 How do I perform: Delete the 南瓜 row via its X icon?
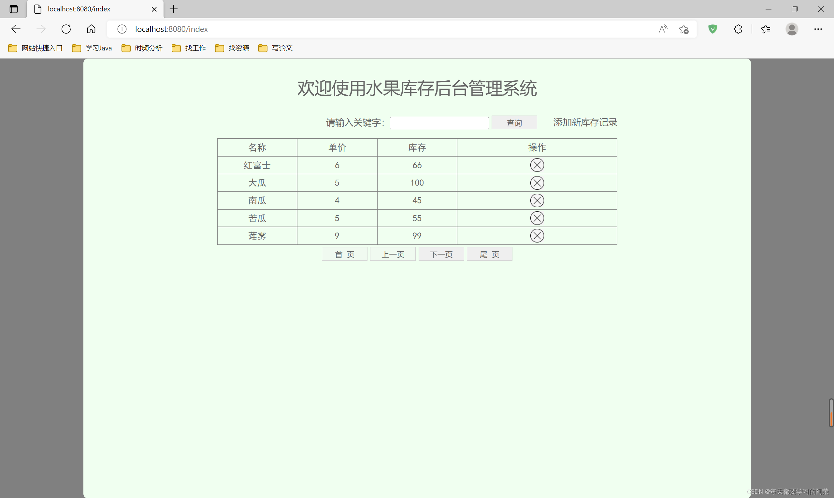537,201
